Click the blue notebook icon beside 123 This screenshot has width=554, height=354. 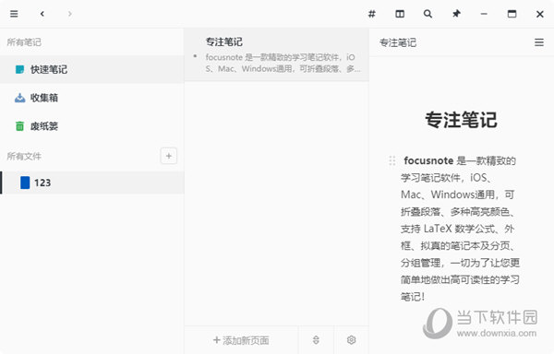coord(25,183)
